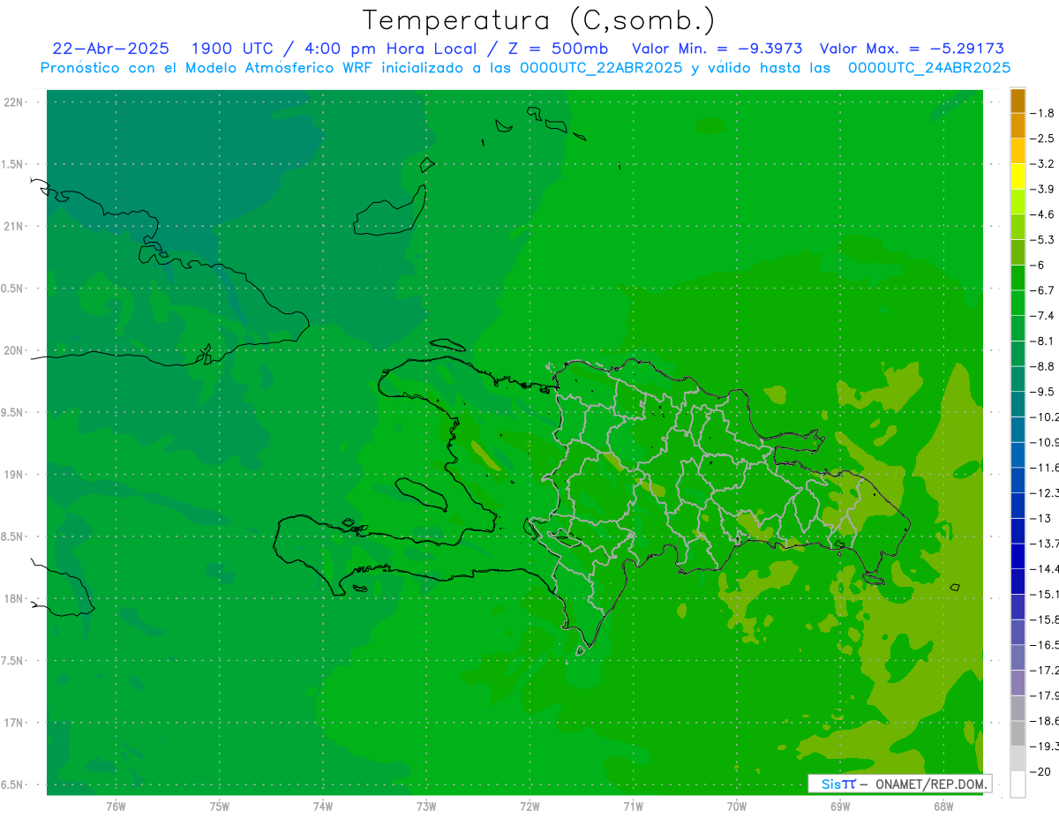Pick the yellow swatch between -3.2 and -3.9
The width and height of the screenshot is (1059, 818).
tap(1018, 176)
